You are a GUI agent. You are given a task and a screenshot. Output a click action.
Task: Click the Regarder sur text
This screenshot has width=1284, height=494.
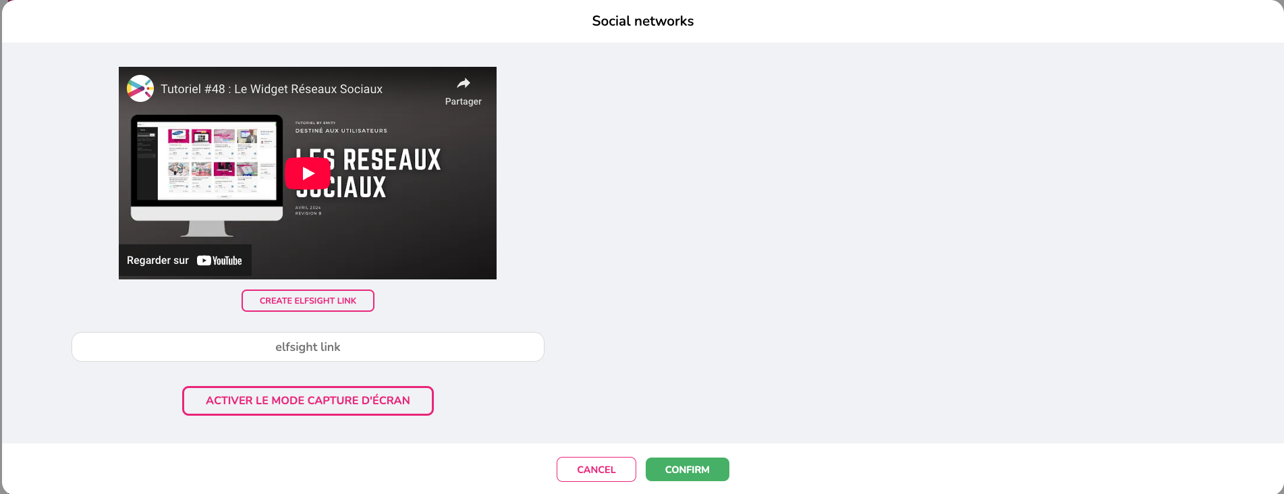tap(158, 260)
